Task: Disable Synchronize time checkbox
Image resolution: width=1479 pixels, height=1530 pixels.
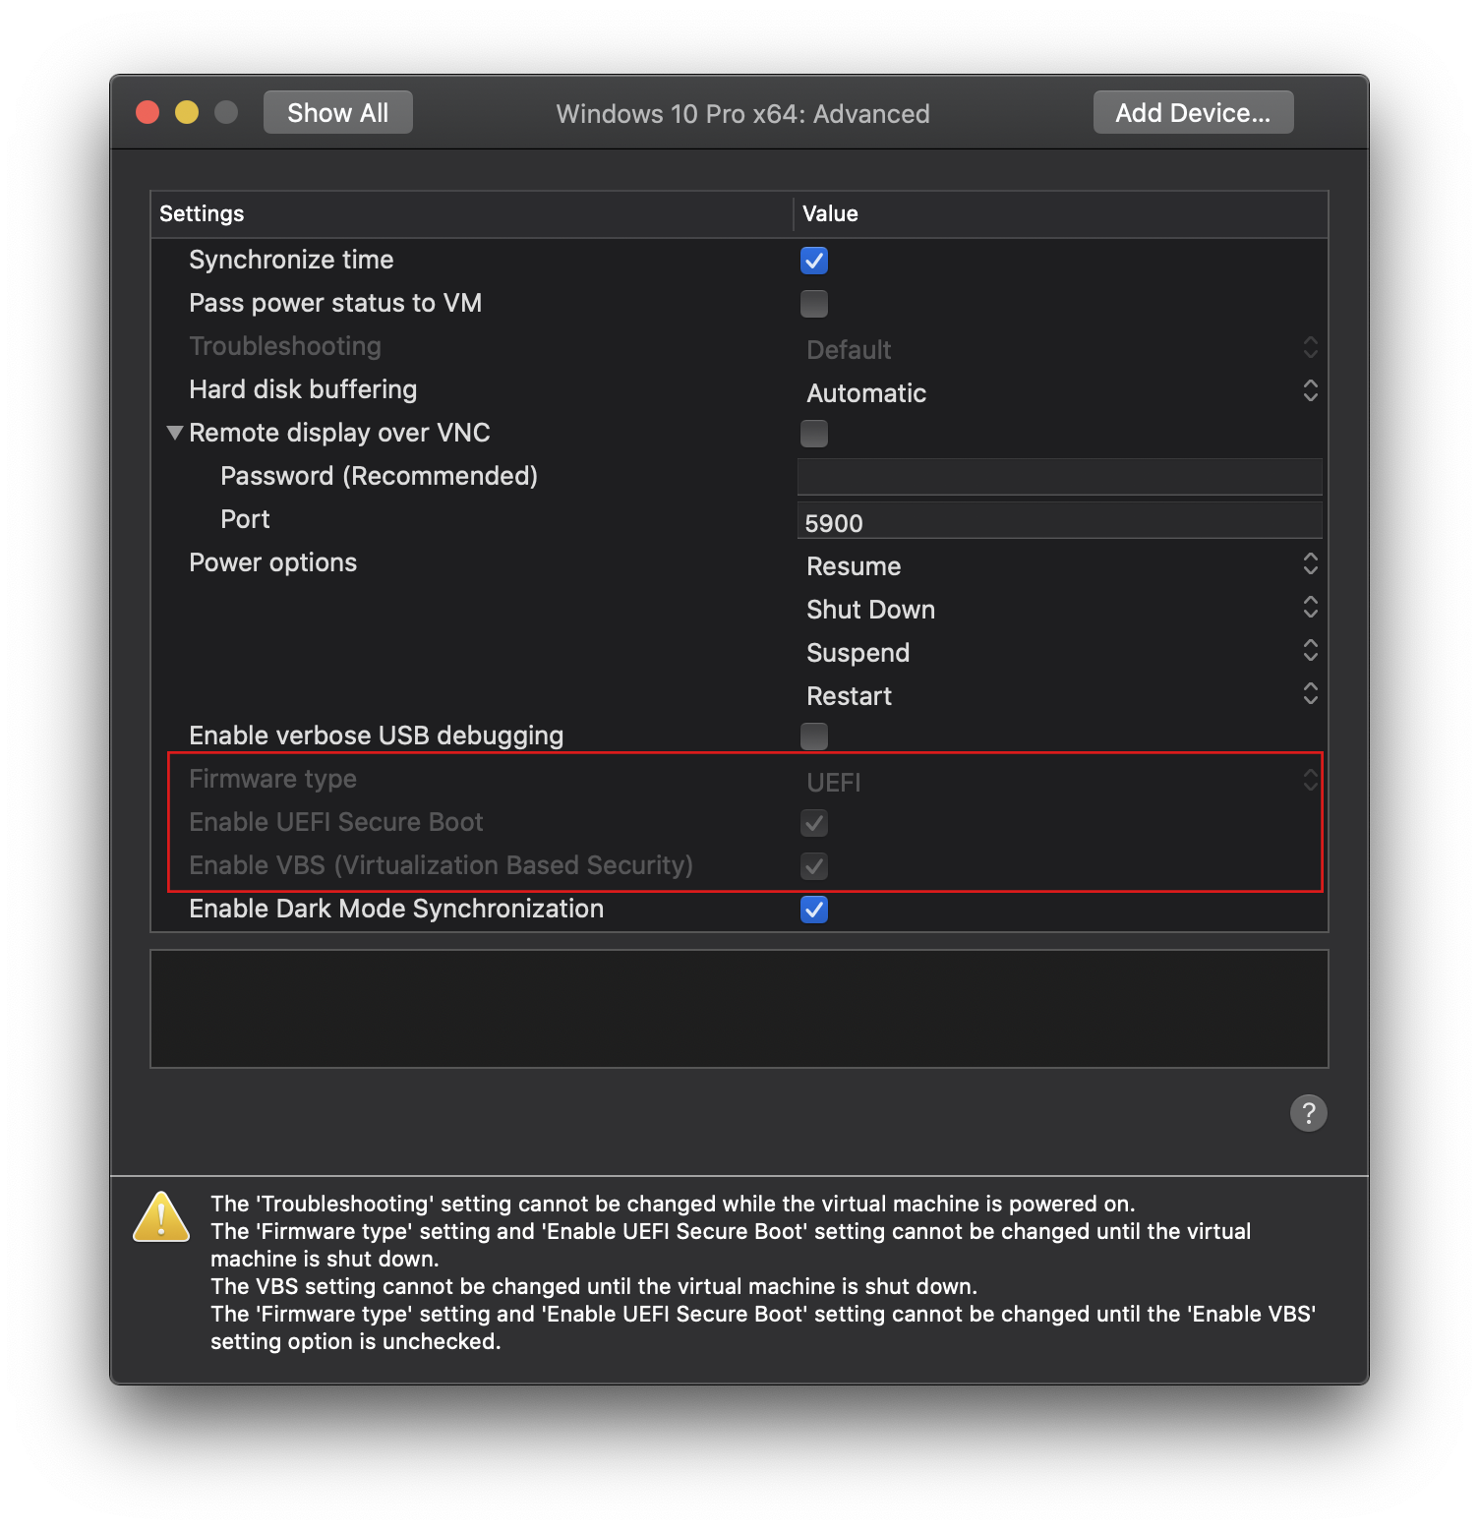Action: click(814, 261)
